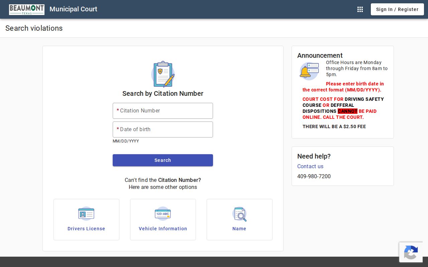
Task: Click the drivers license card icon
Action: (x=86, y=214)
